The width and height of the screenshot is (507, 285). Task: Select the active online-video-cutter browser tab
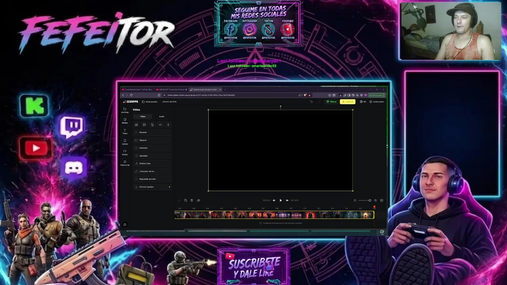click(x=205, y=89)
